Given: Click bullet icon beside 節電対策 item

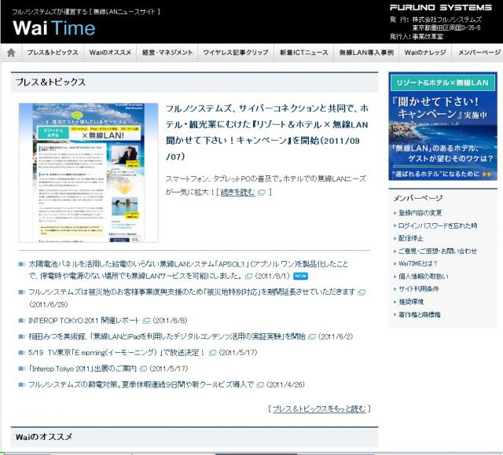Looking at the screenshot, I should click(22, 384).
